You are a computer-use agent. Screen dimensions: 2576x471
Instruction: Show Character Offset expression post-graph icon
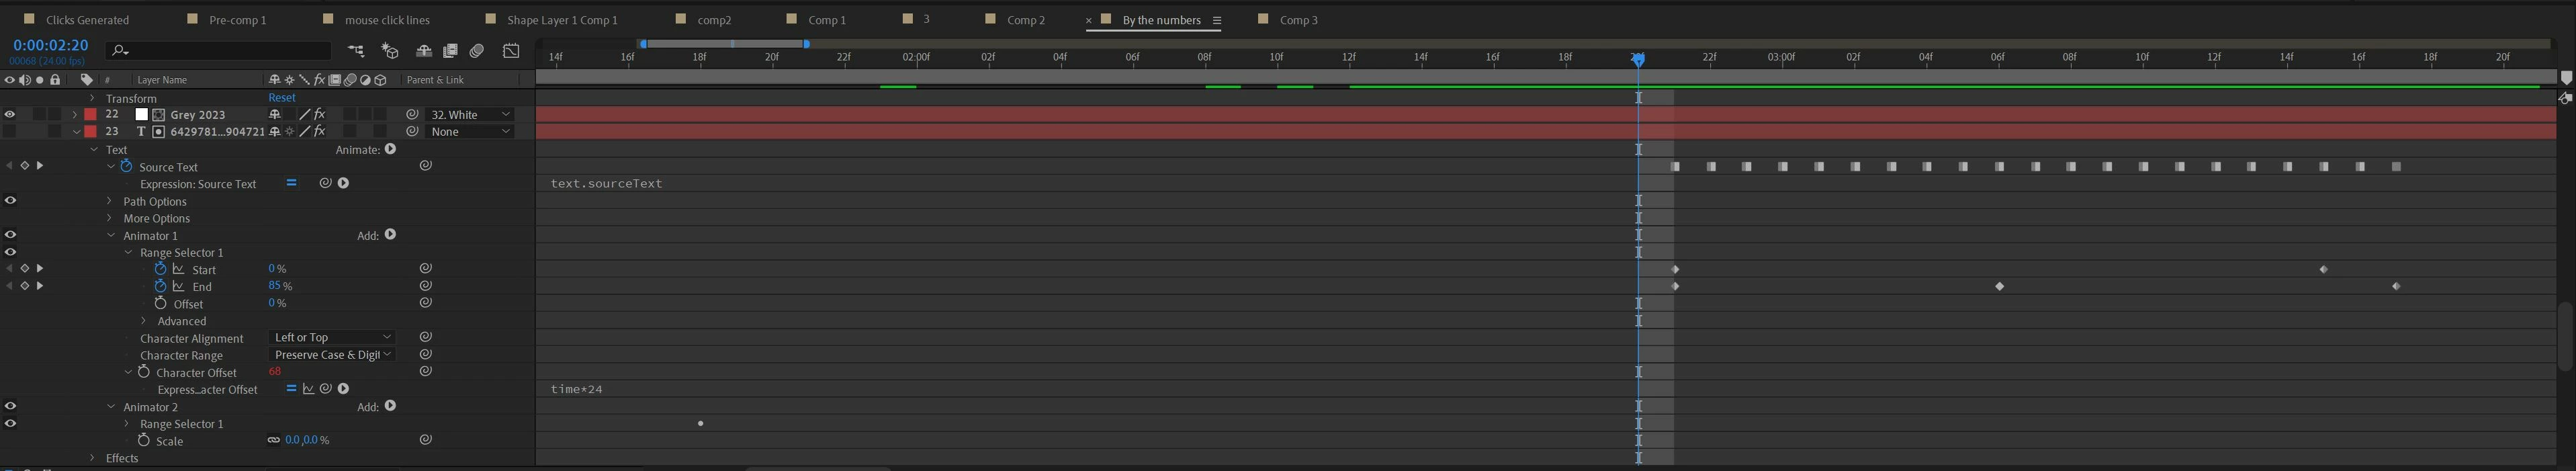308,389
